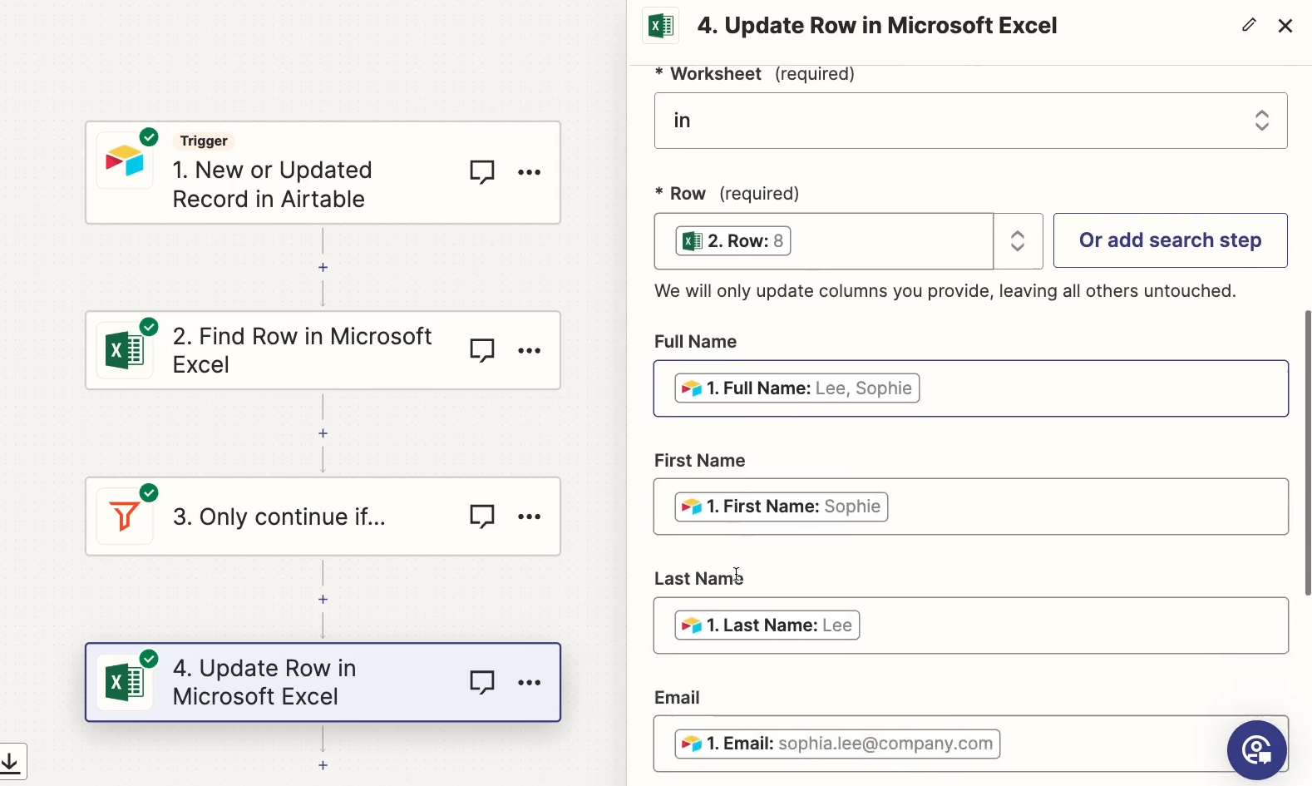Click the Full Name field label

tap(696, 342)
